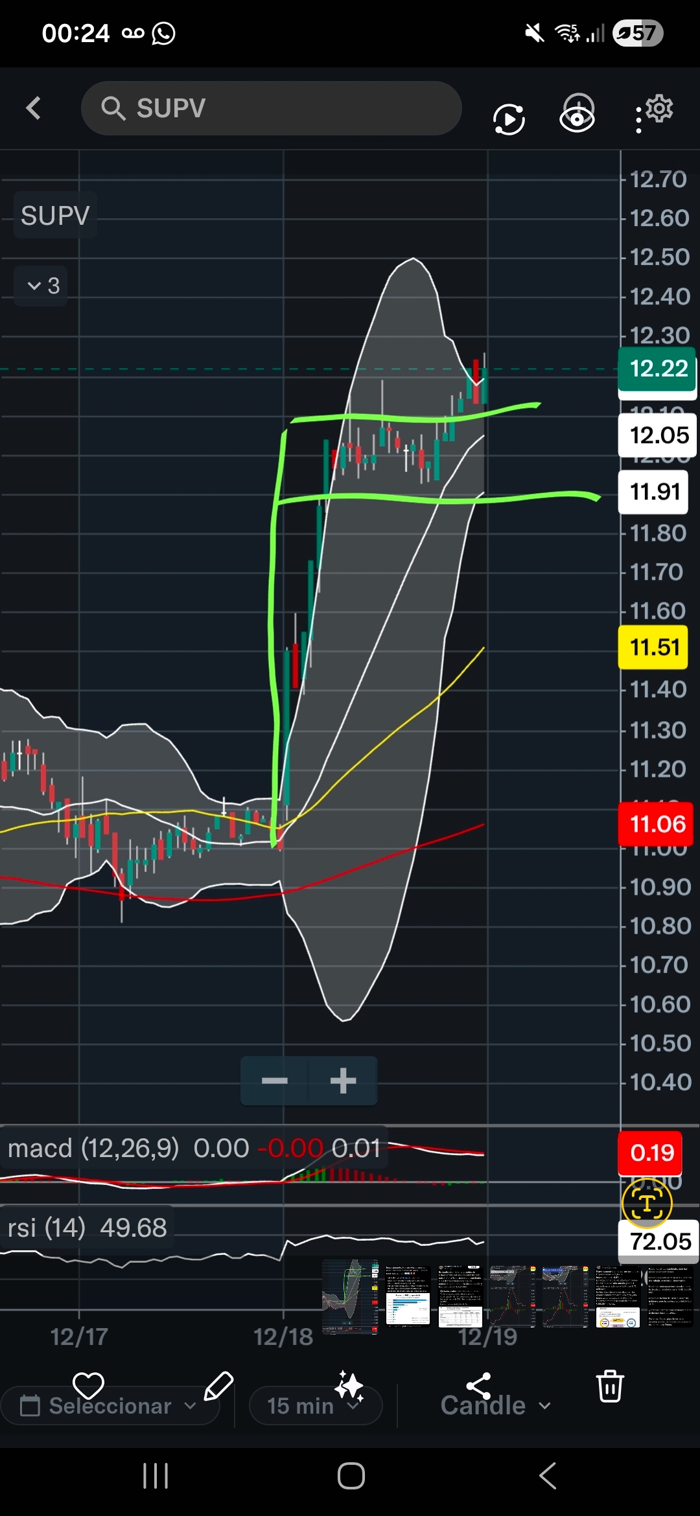Image resolution: width=700 pixels, height=1516 pixels.
Task: Tap the macd (12,26,9) indicator label
Action: coord(93,1149)
